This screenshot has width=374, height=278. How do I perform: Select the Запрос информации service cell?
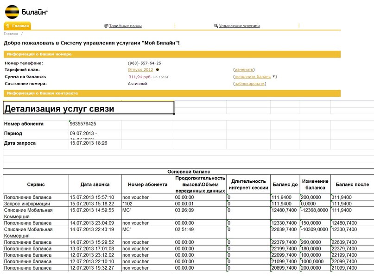(36, 204)
